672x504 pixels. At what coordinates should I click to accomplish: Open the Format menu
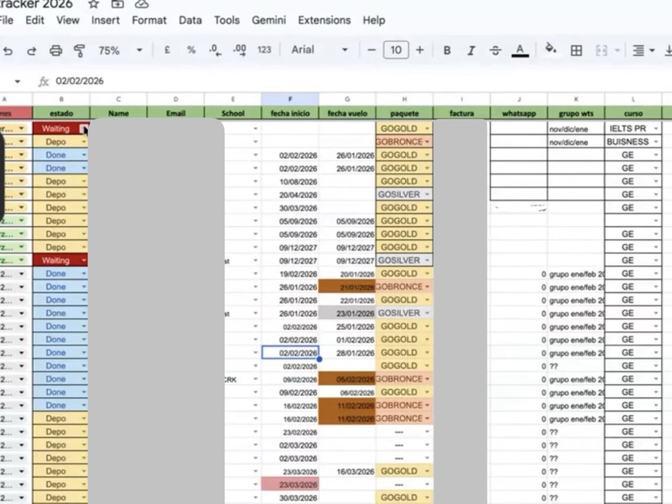coord(149,20)
